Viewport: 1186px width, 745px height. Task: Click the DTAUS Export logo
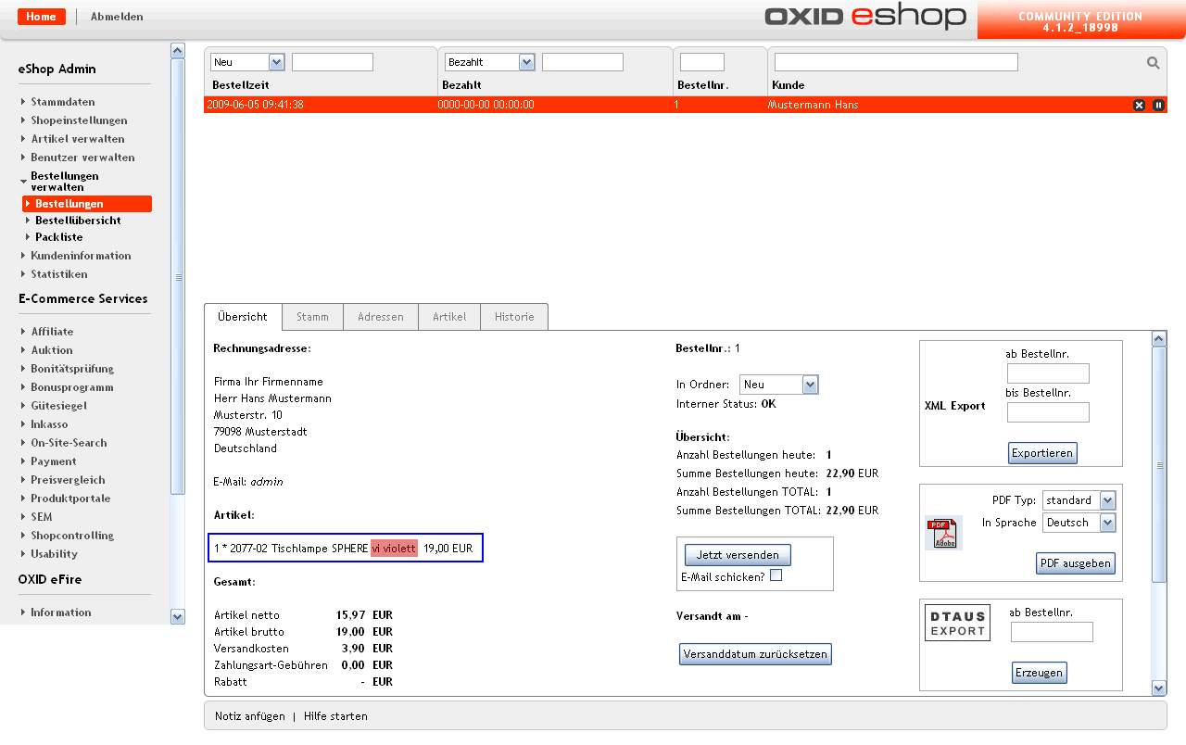click(x=957, y=623)
